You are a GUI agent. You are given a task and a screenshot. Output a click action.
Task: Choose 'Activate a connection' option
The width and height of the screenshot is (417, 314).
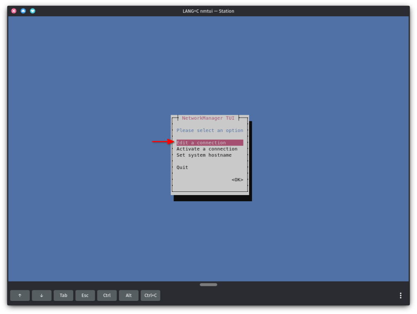click(206, 149)
